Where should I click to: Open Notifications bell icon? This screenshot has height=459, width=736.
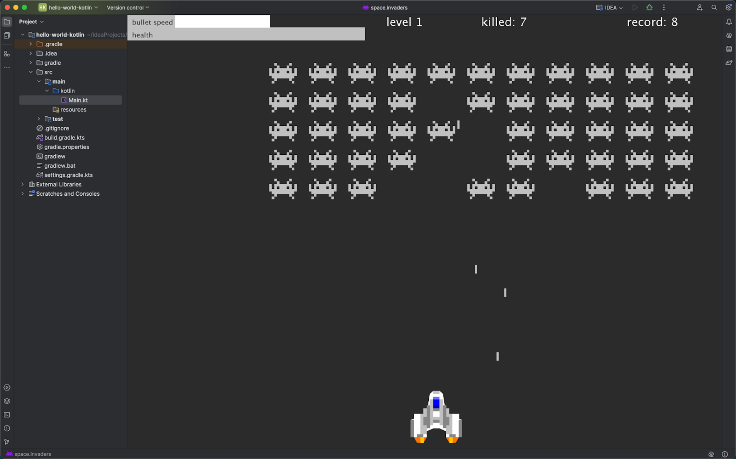pos(729,22)
